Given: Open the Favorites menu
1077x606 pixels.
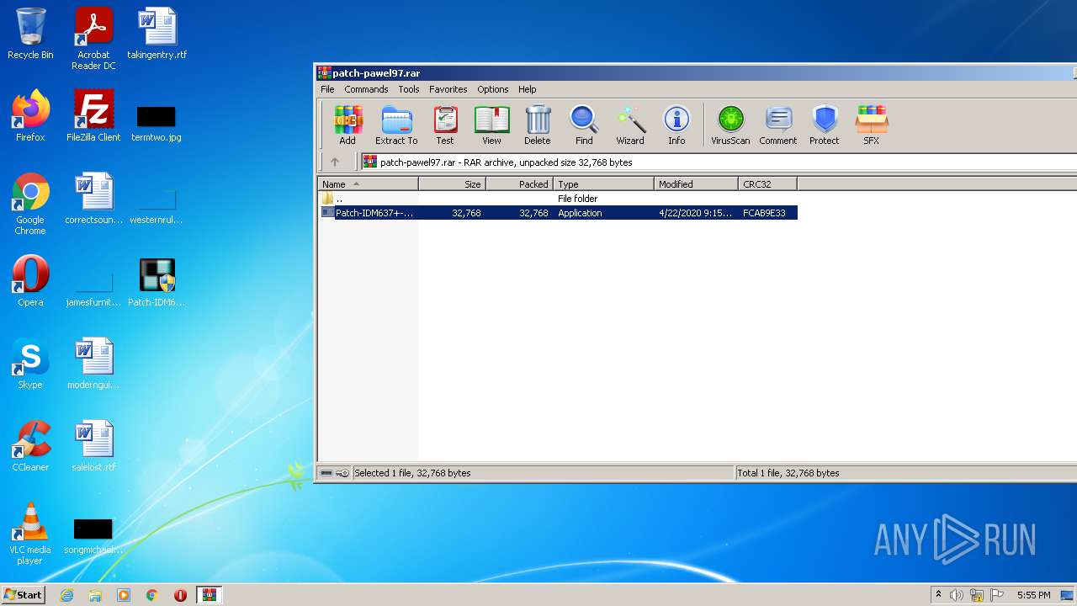Looking at the screenshot, I should coord(448,89).
